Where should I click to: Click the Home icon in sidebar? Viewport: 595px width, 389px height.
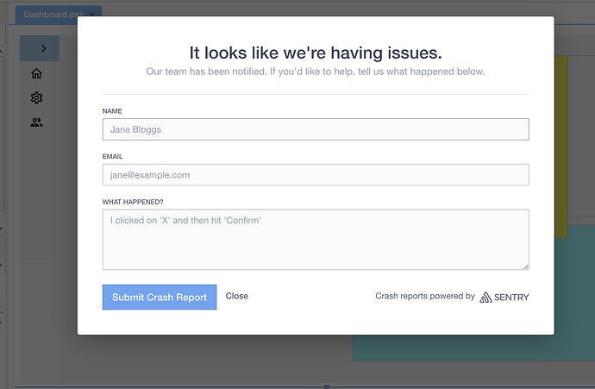click(36, 74)
